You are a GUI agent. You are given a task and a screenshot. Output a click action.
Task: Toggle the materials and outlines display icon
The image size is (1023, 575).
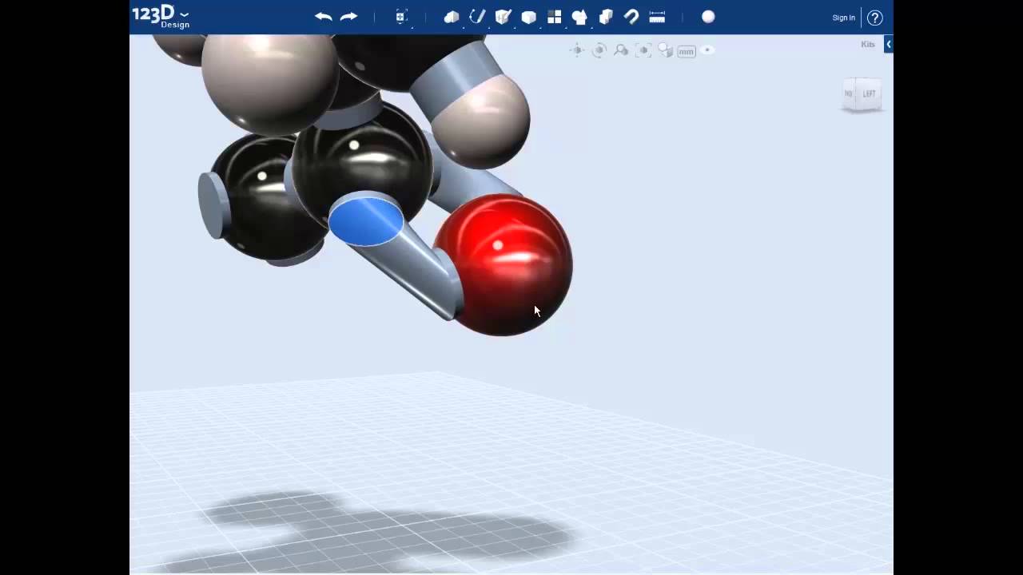pyautogui.click(x=665, y=50)
